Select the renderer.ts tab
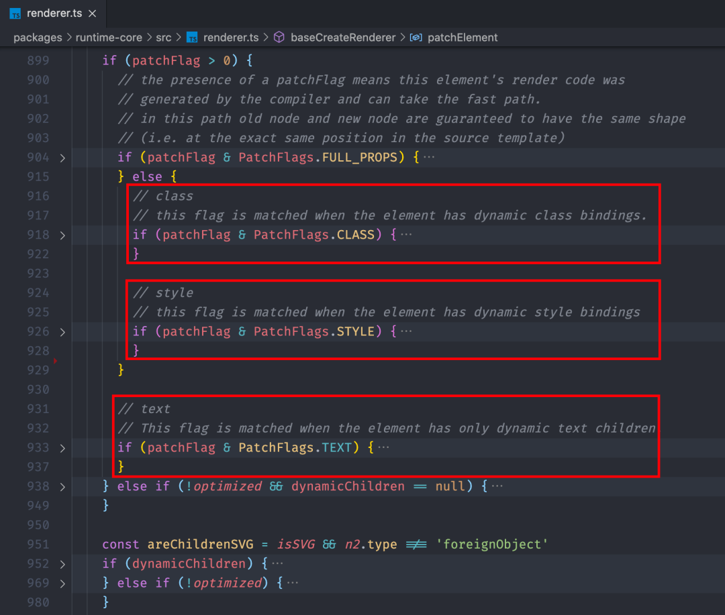Screen dimensions: 725x615 click(53, 13)
